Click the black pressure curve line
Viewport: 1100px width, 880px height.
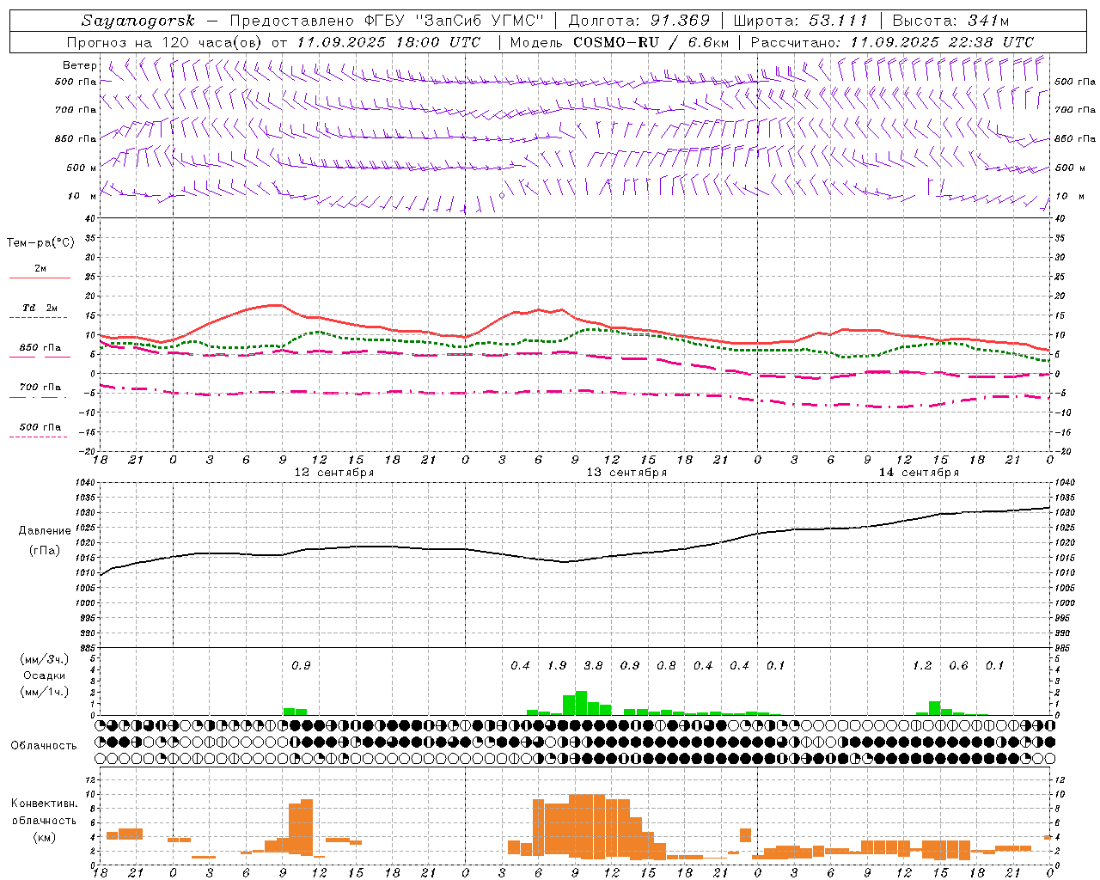coord(576,559)
